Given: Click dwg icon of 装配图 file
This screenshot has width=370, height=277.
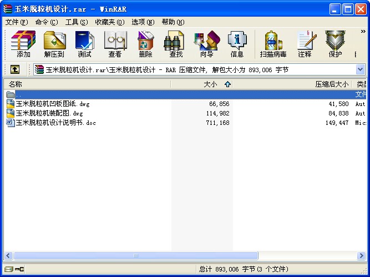Looking at the screenshot, I should pos(11,113).
